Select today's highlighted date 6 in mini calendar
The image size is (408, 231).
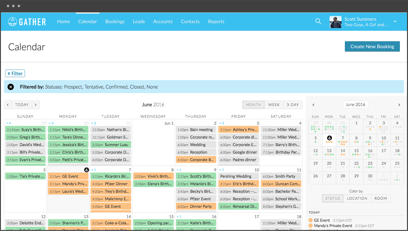(x=329, y=138)
